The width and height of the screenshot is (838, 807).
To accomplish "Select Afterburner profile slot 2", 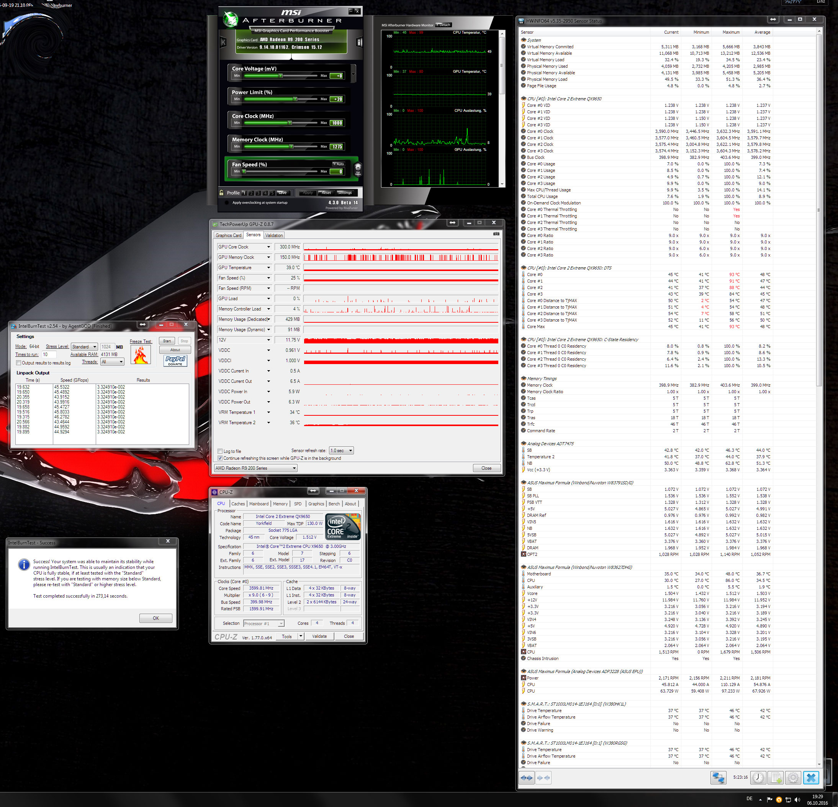I will (x=251, y=193).
